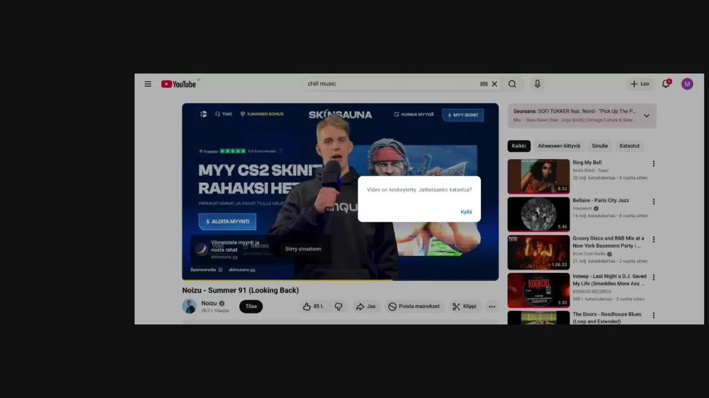Subscribe with the Tilaa button
Image resolution: width=709 pixels, height=398 pixels.
coord(251,306)
